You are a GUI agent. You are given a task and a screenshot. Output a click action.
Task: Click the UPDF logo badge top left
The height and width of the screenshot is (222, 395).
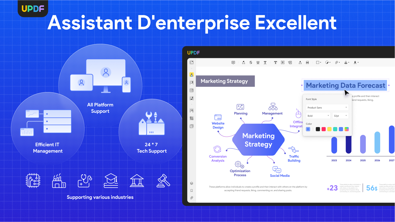pos(33,9)
